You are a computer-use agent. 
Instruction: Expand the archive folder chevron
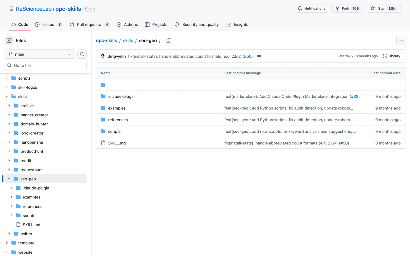coord(9,105)
